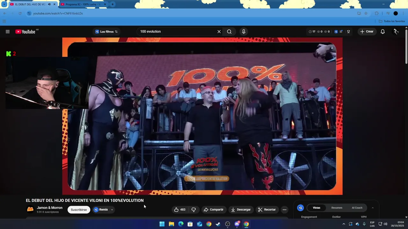Clear the search text with X
408x229 pixels.
coord(219,31)
